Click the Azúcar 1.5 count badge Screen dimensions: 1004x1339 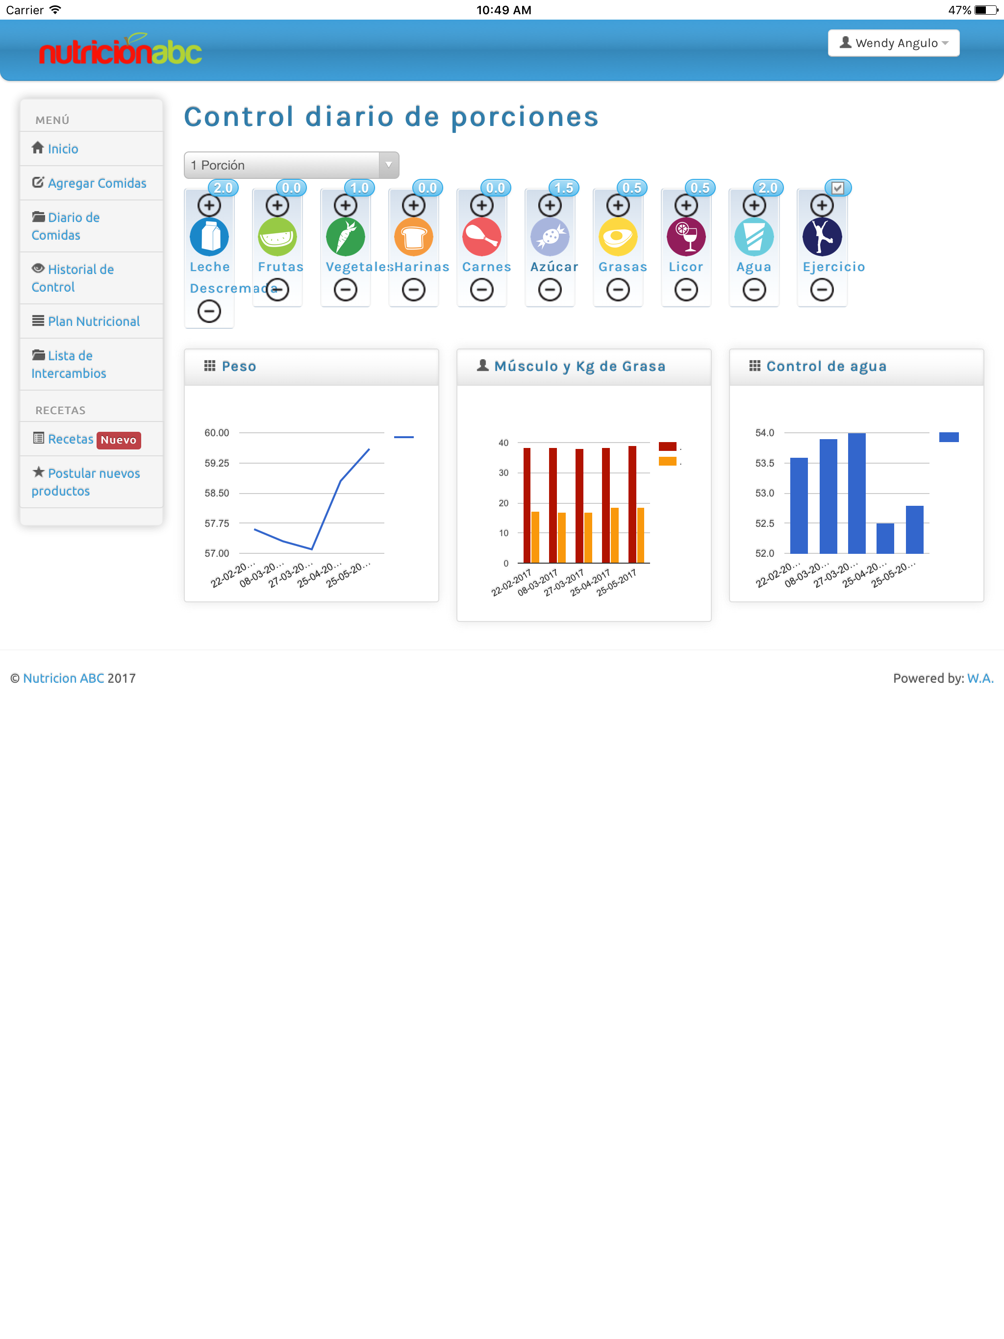(x=564, y=188)
